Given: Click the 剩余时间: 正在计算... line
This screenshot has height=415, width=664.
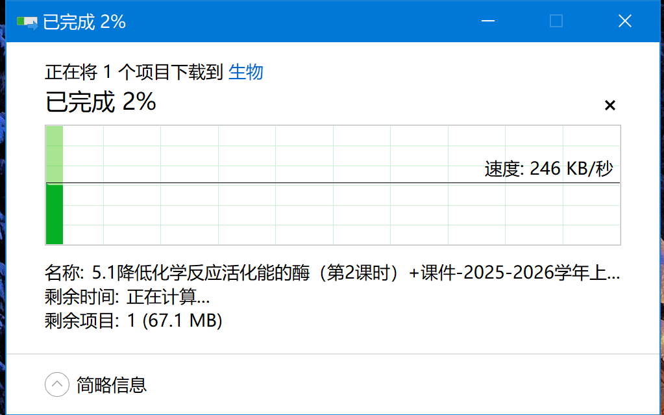Looking at the screenshot, I should [x=127, y=297].
